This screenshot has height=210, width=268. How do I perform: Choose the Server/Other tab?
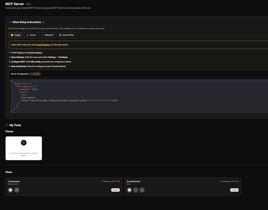click(66, 35)
